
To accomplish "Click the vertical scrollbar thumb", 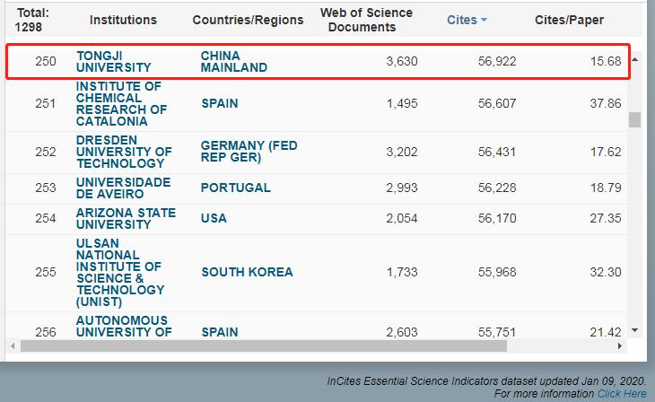I will [635, 120].
